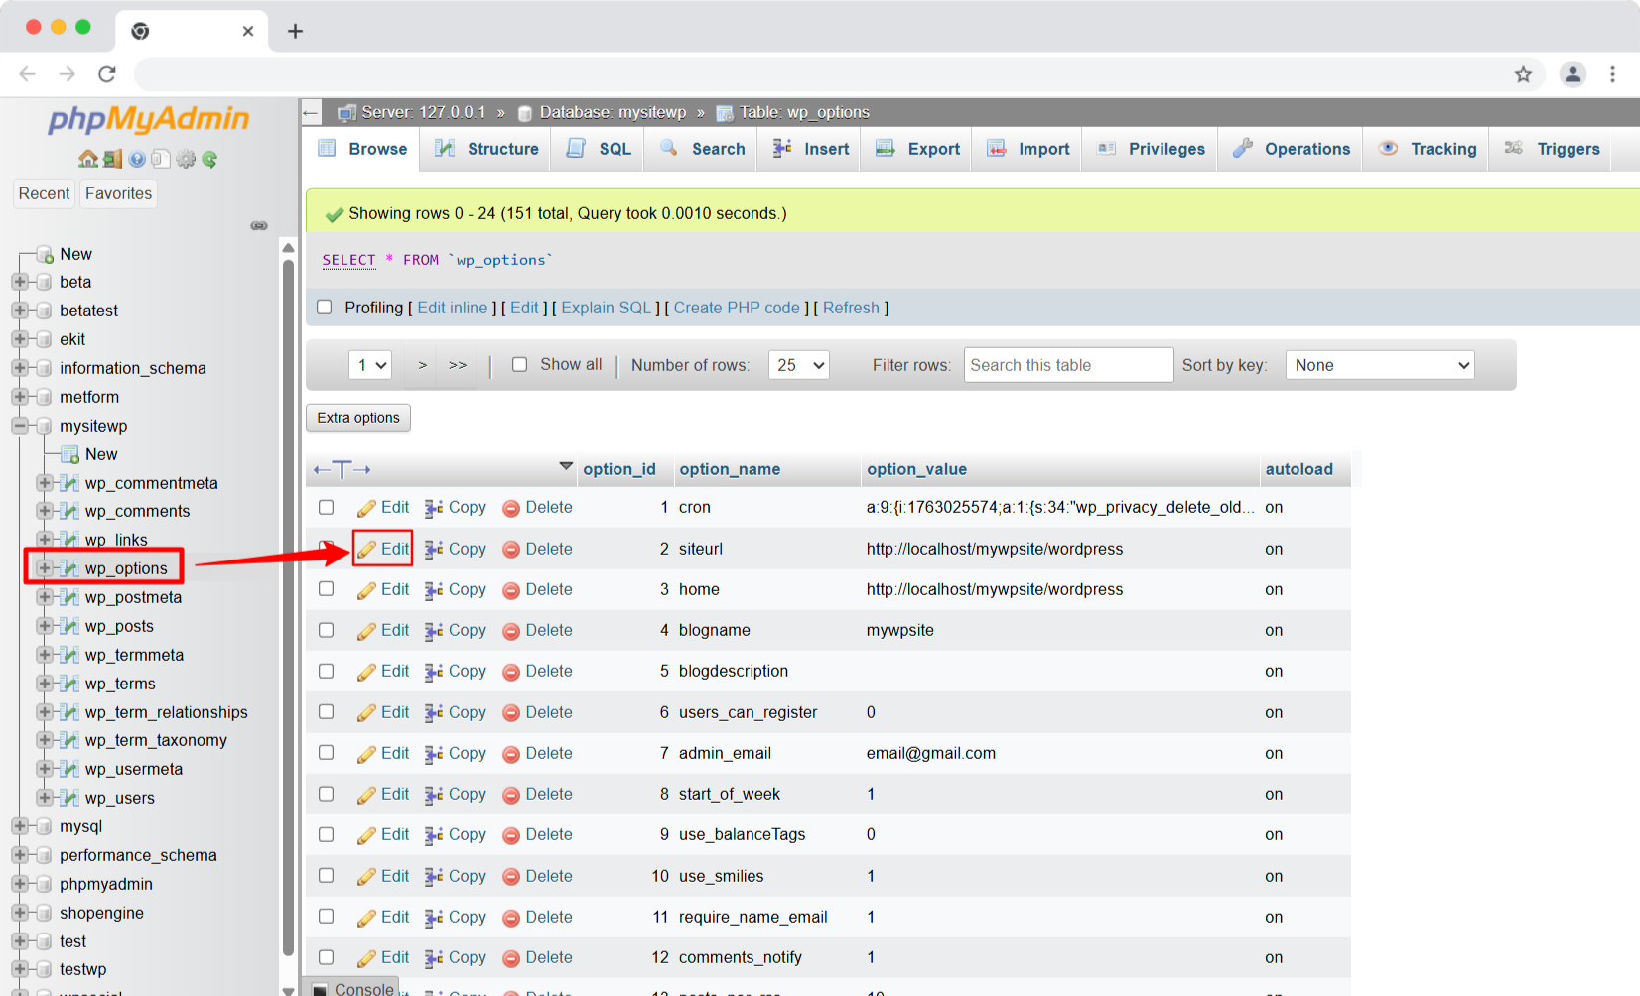Switch to the Structure tab
1640x996 pixels.
point(485,148)
